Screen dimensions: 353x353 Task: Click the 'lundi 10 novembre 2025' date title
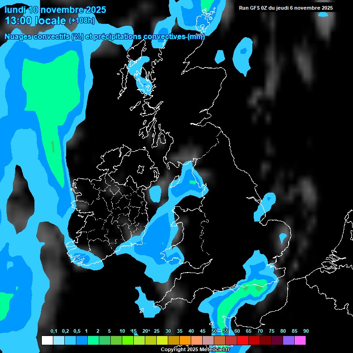[55, 10]
